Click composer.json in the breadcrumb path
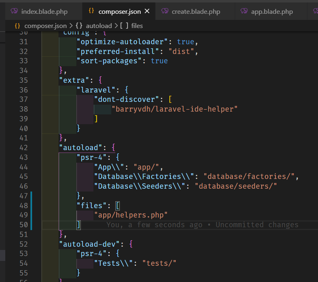This screenshot has width=318, height=282. [45, 26]
